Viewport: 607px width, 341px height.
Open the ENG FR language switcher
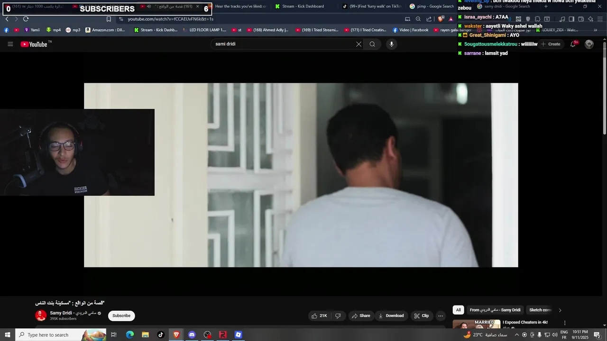(x=564, y=335)
